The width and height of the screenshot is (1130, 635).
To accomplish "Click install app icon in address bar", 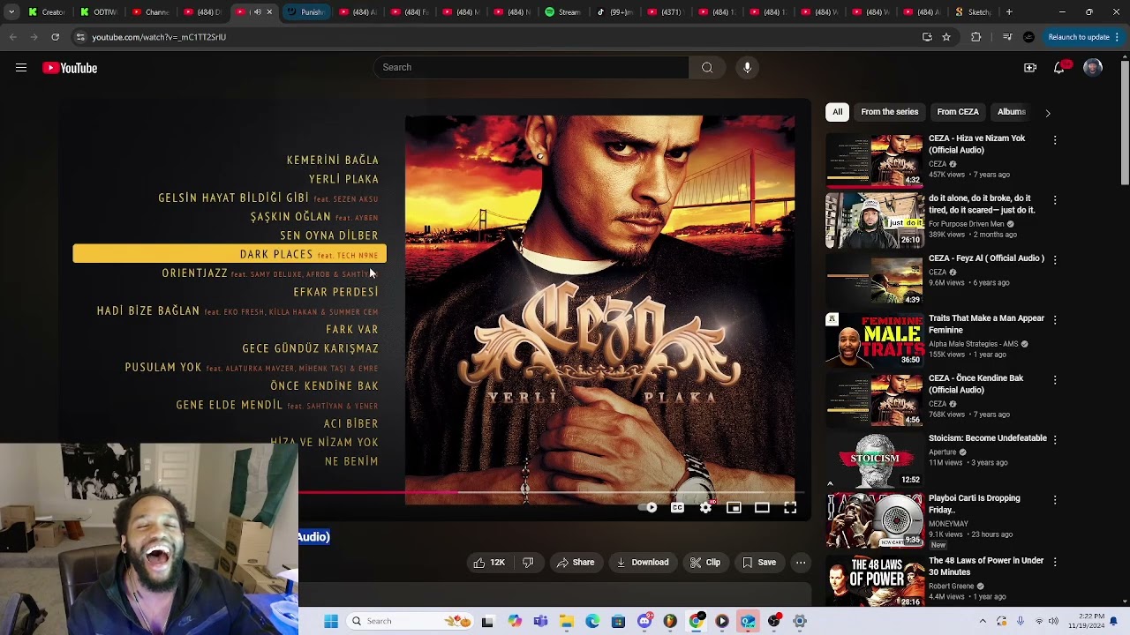I will (927, 37).
